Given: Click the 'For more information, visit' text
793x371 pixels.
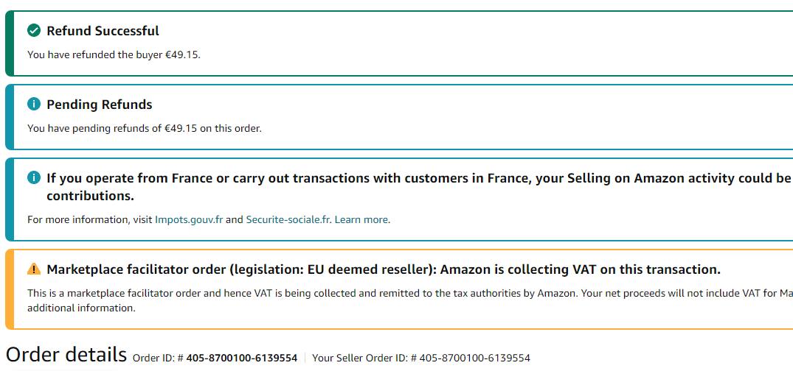Looking at the screenshot, I should pyautogui.click(x=90, y=219).
